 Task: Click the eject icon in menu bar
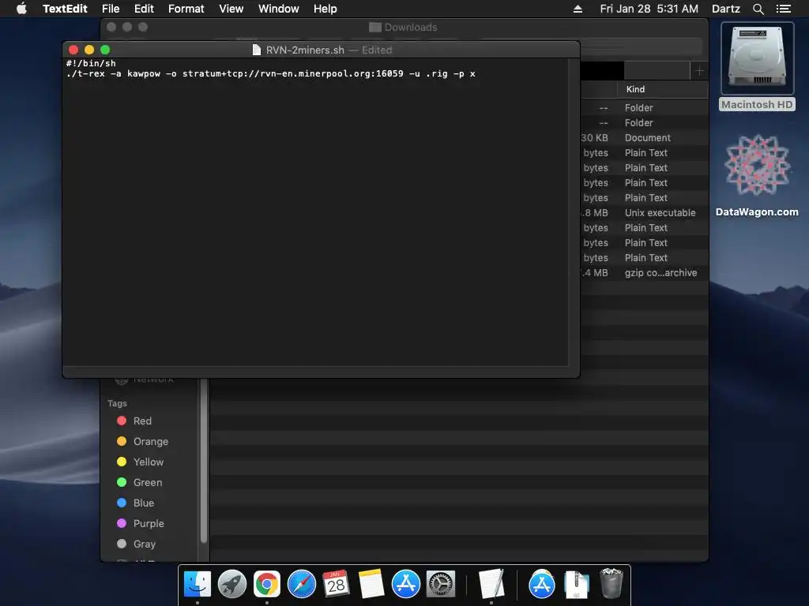[578, 9]
